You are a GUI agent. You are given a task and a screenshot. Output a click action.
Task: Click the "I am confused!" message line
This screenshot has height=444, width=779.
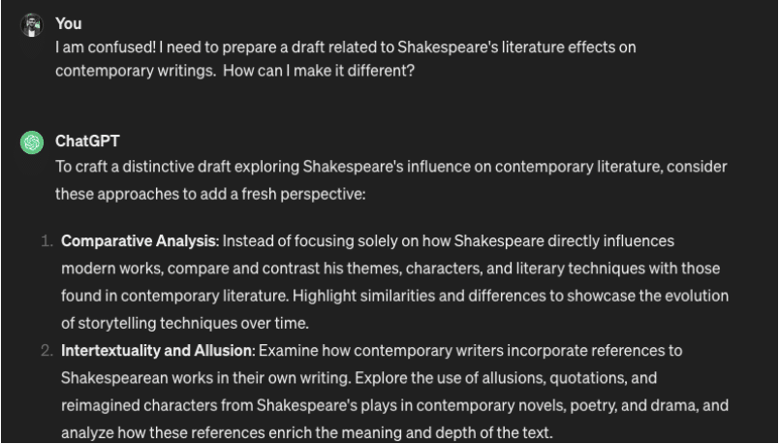click(345, 48)
